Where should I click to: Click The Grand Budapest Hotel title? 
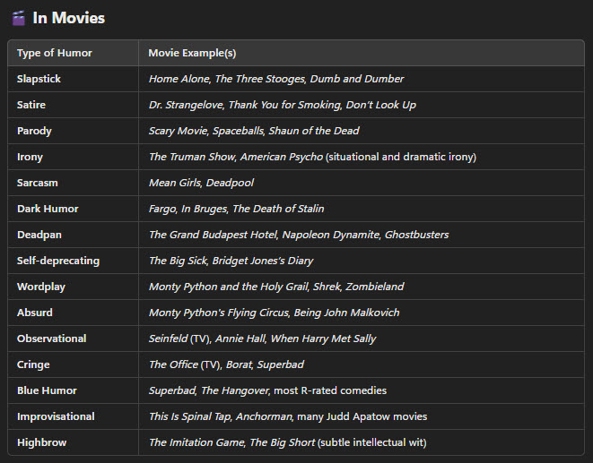tap(214, 235)
